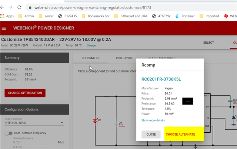Image resolution: width=237 pixels, height=149 pixels.
Task: Open the WEBENCH hamburger menu
Action: (x=4, y=28)
